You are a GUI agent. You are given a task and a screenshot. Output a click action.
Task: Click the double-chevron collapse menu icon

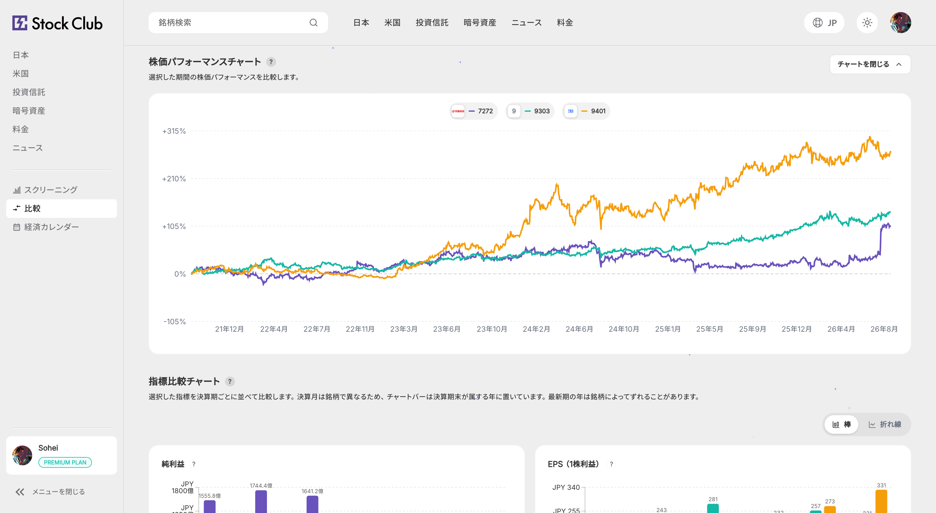pos(19,492)
